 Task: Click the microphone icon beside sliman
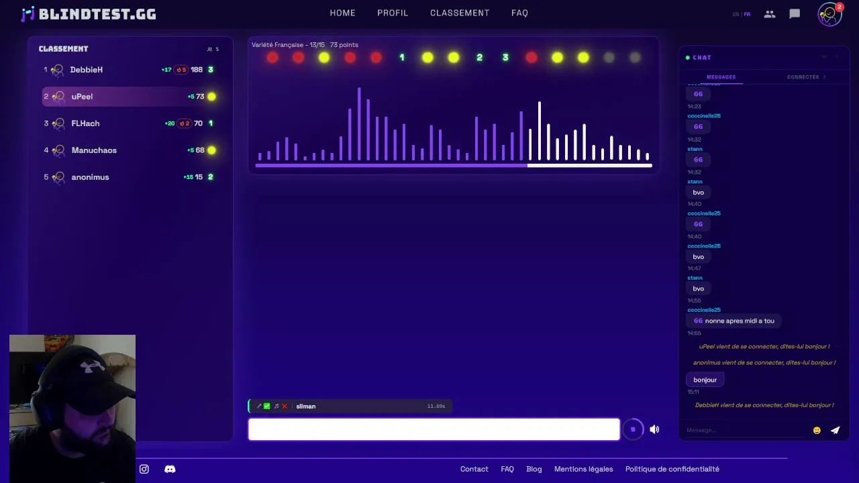(259, 407)
